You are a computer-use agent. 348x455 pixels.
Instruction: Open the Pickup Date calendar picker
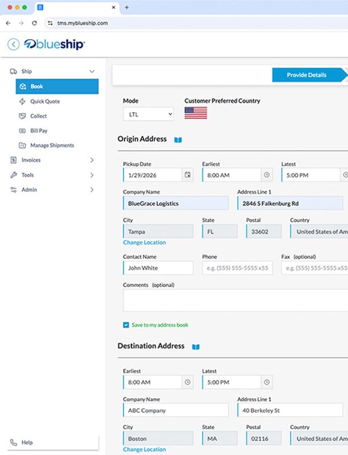pos(188,175)
